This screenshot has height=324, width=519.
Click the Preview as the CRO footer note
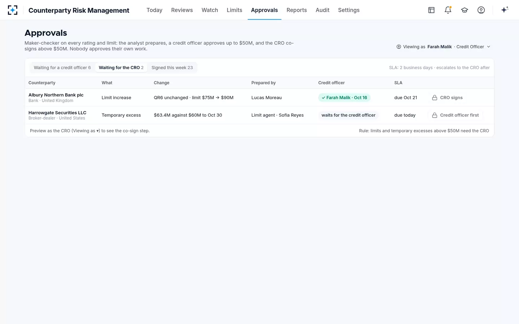pyautogui.click(x=90, y=131)
